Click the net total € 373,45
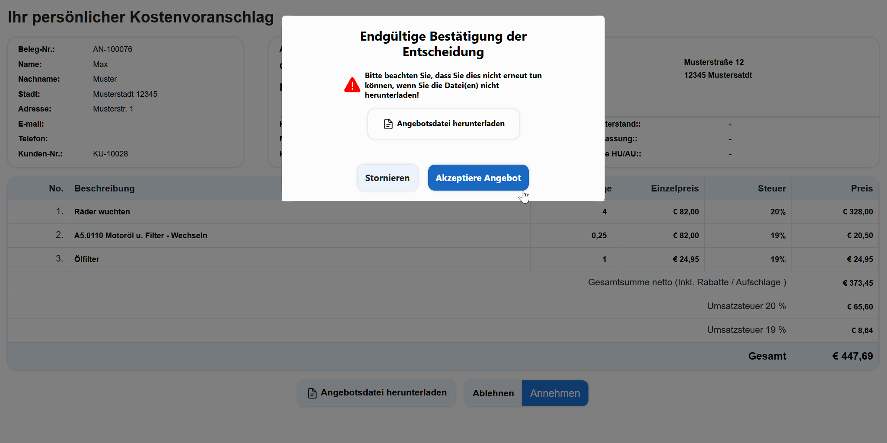The width and height of the screenshot is (887, 443). coord(858,283)
